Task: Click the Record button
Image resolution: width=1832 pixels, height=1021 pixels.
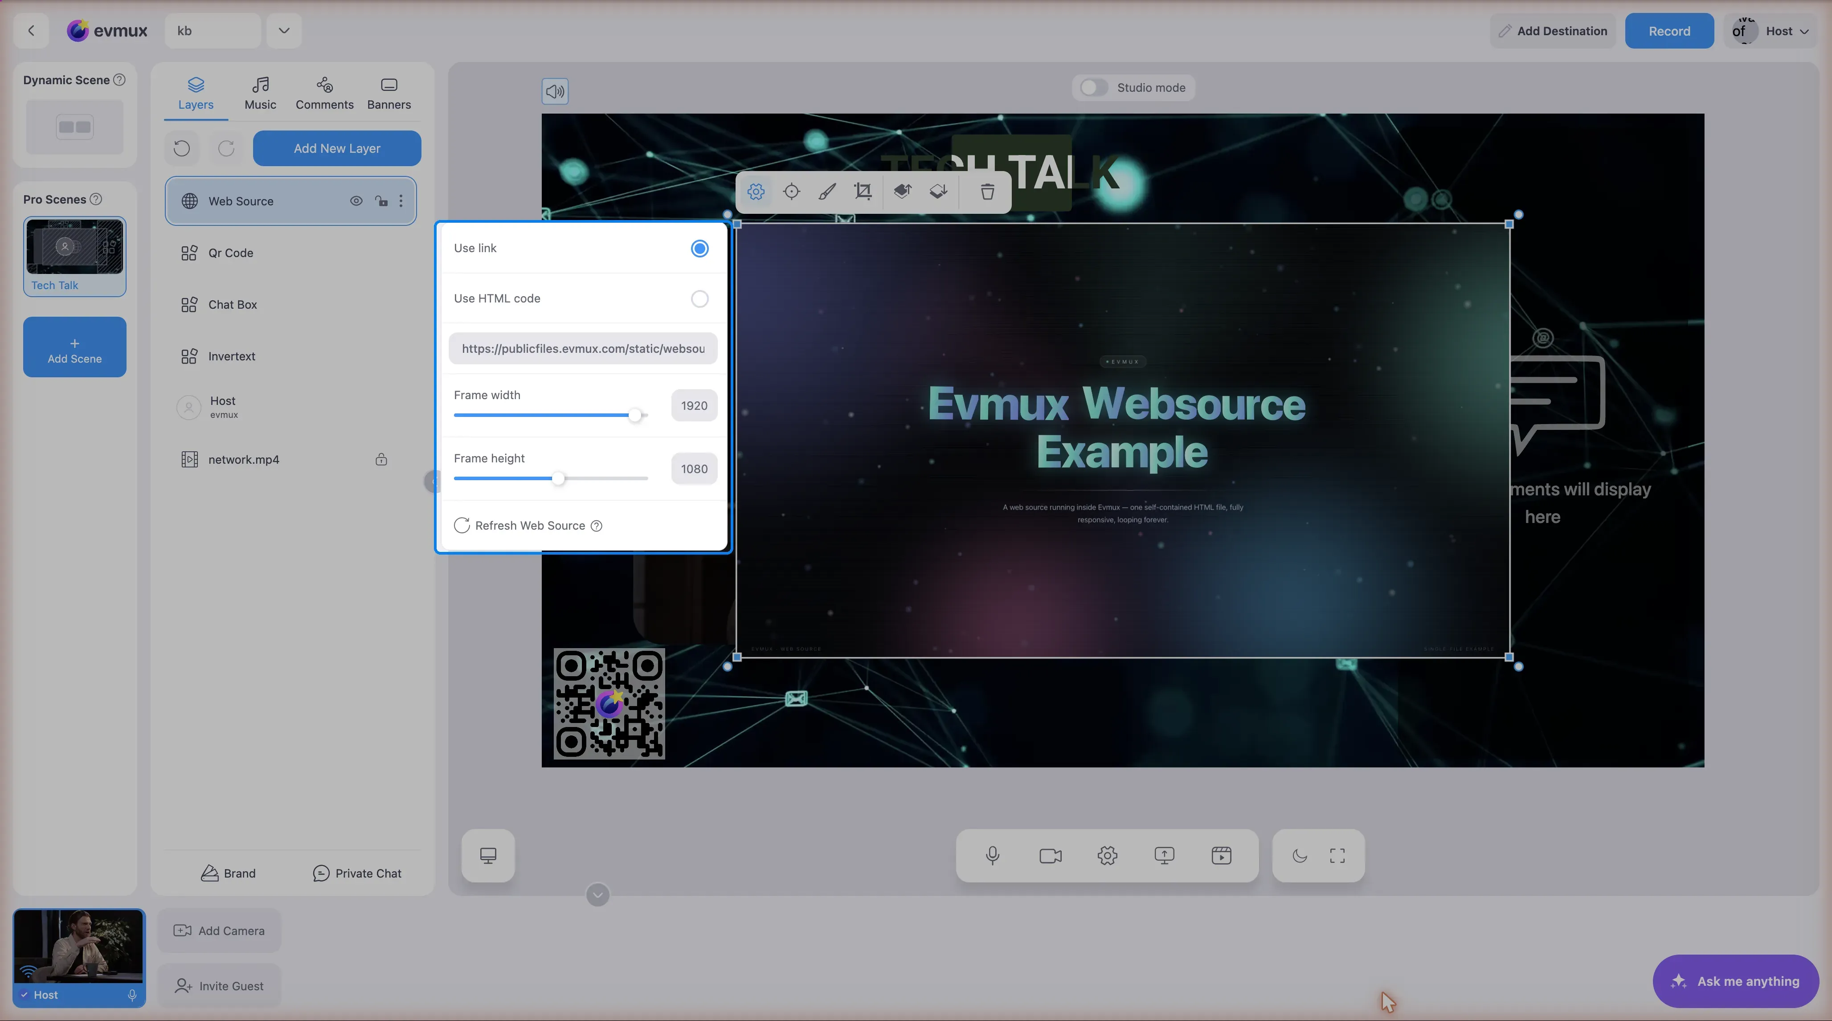Action: (x=1669, y=31)
